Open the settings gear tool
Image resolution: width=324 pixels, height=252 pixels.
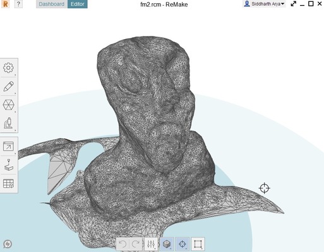coord(8,68)
